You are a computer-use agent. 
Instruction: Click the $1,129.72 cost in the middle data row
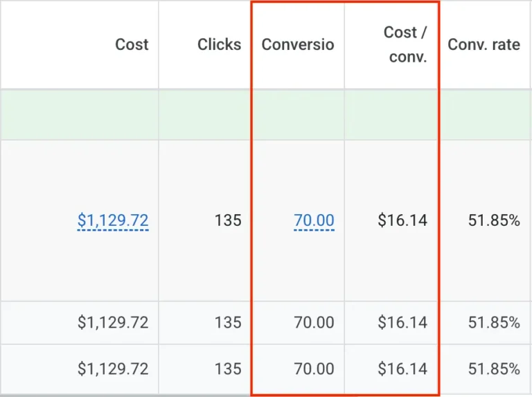[x=113, y=323]
